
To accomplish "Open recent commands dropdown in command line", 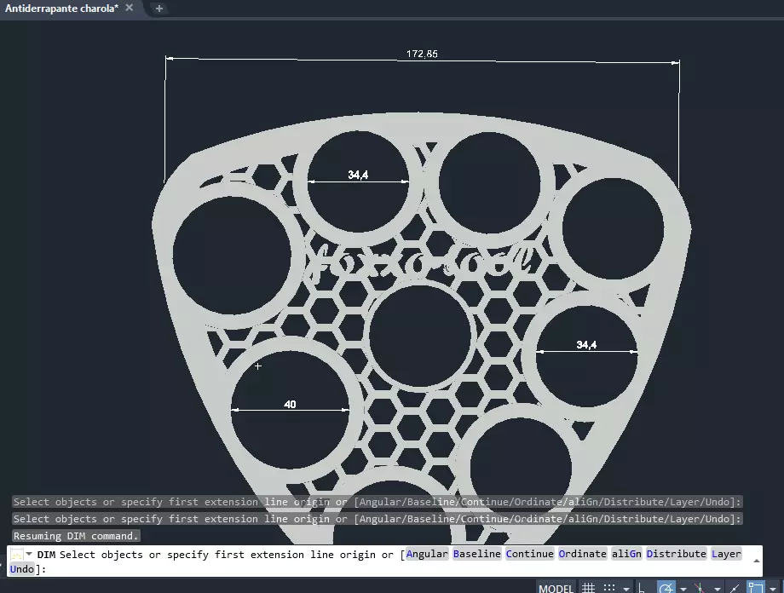I will click(29, 554).
